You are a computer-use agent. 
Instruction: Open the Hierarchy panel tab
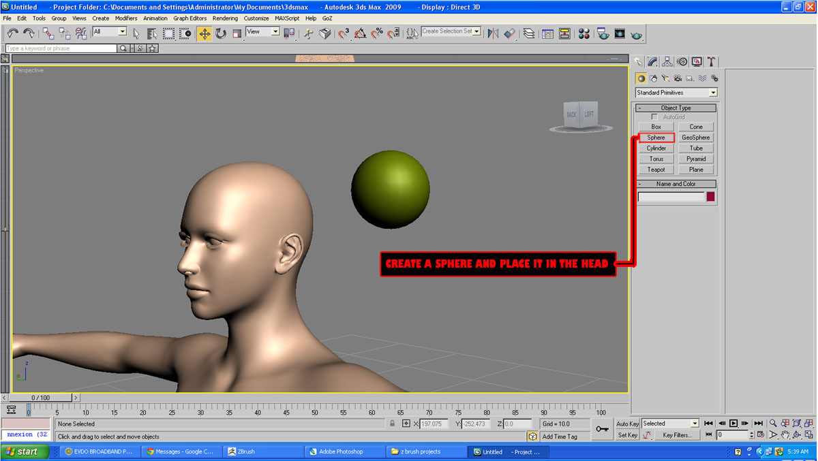[x=667, y=61]
